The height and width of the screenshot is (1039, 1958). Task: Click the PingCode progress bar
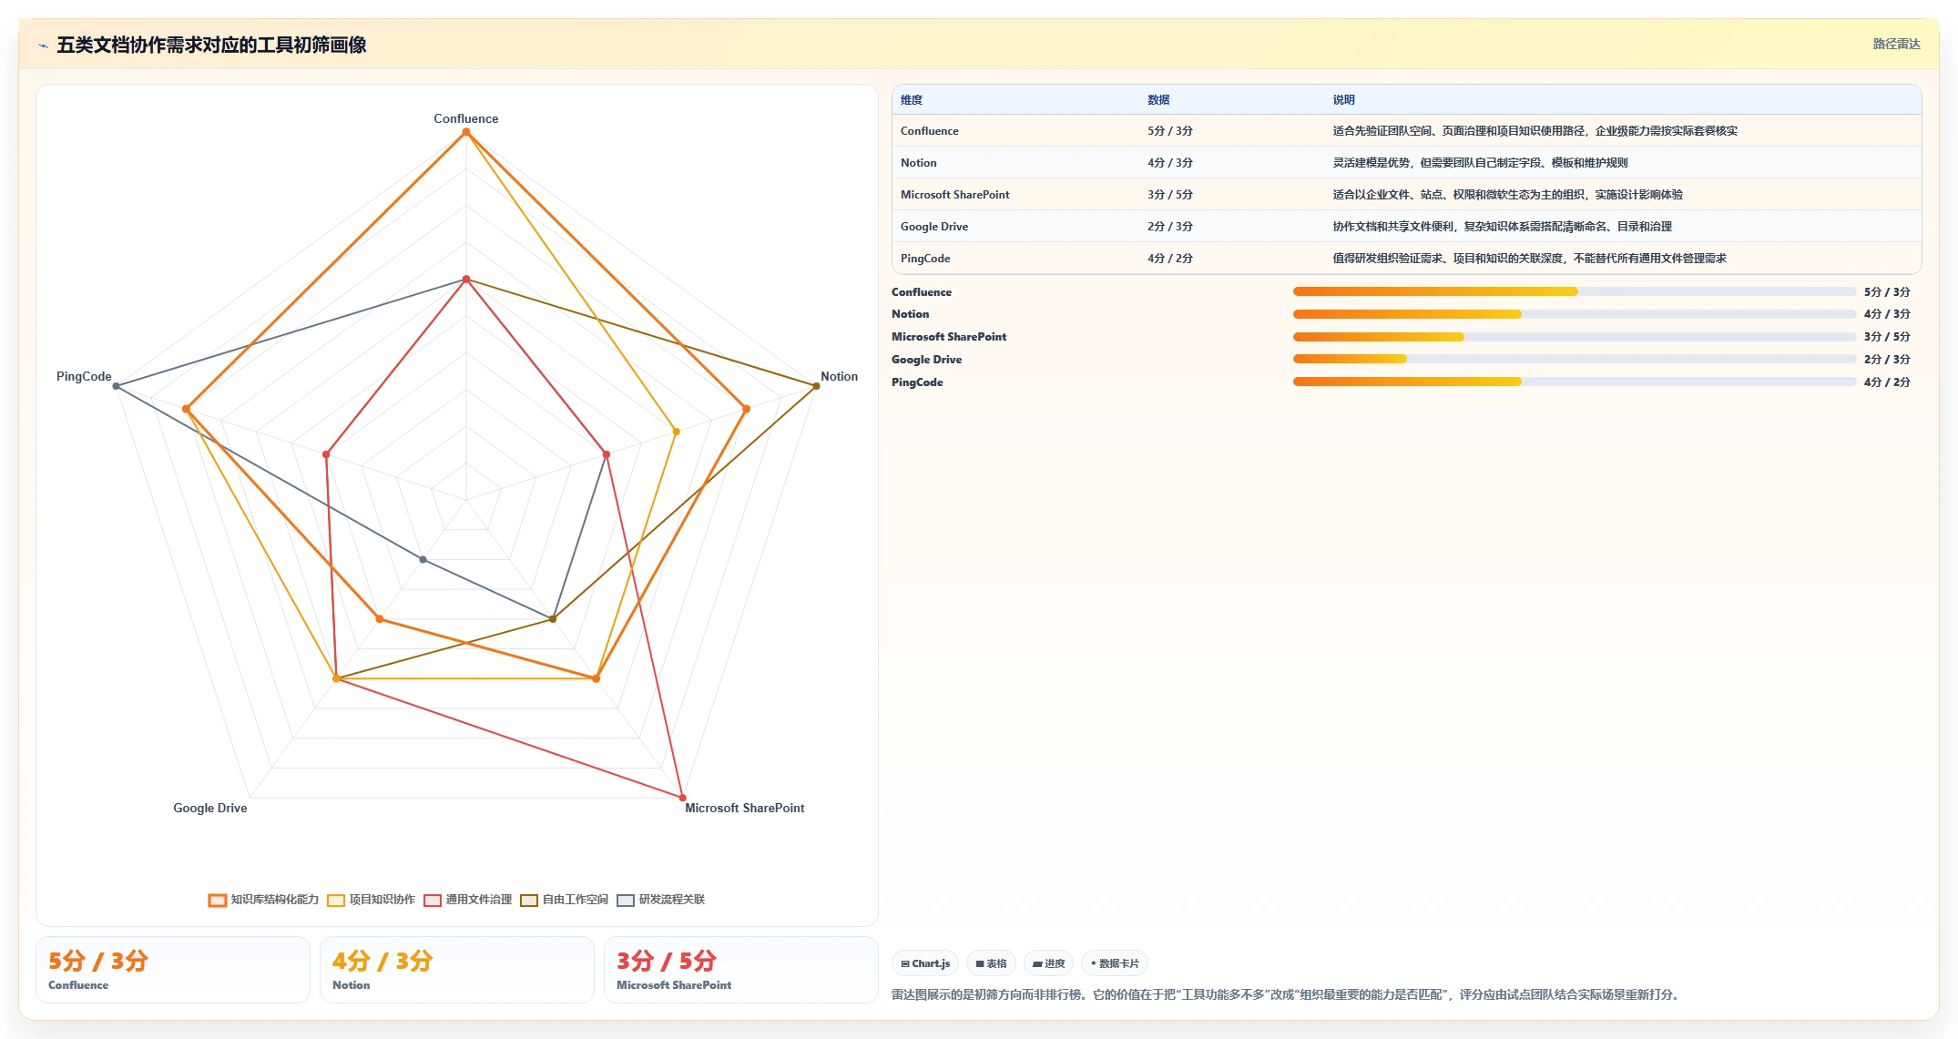(1574, 382)
